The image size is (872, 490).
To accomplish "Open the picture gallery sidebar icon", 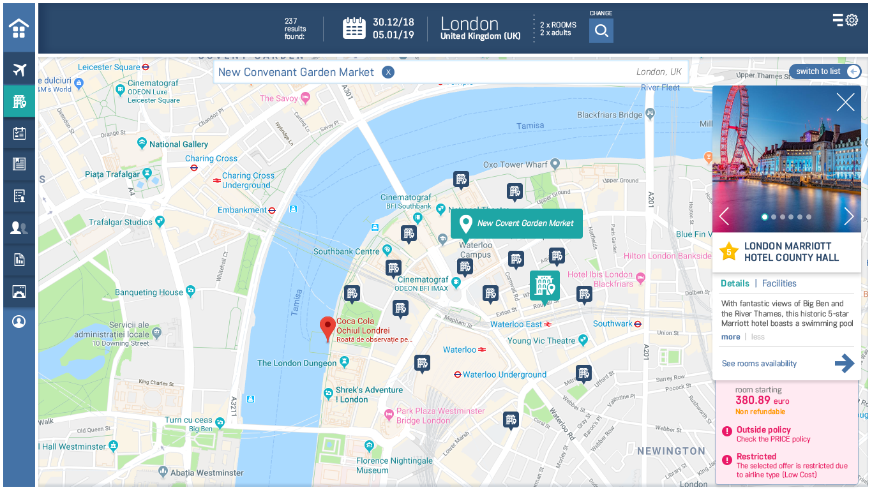I will 19,292.
